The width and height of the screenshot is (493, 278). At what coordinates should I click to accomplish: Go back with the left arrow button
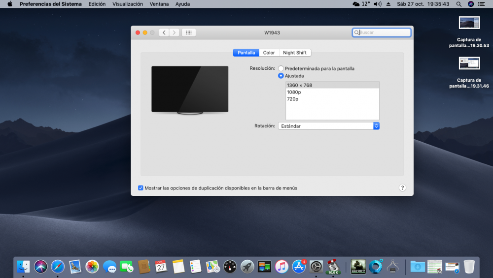164,32
